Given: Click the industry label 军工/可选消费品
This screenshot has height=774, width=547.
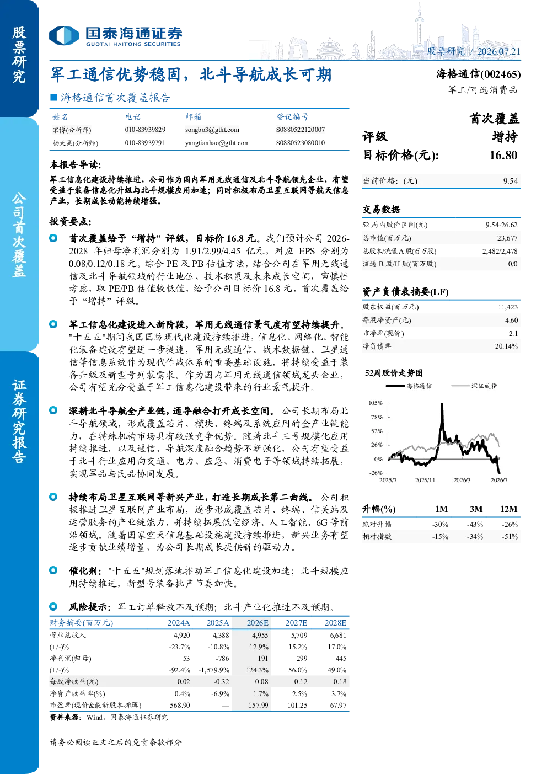Looking at the screenshot, I should (x=483, y=89).
